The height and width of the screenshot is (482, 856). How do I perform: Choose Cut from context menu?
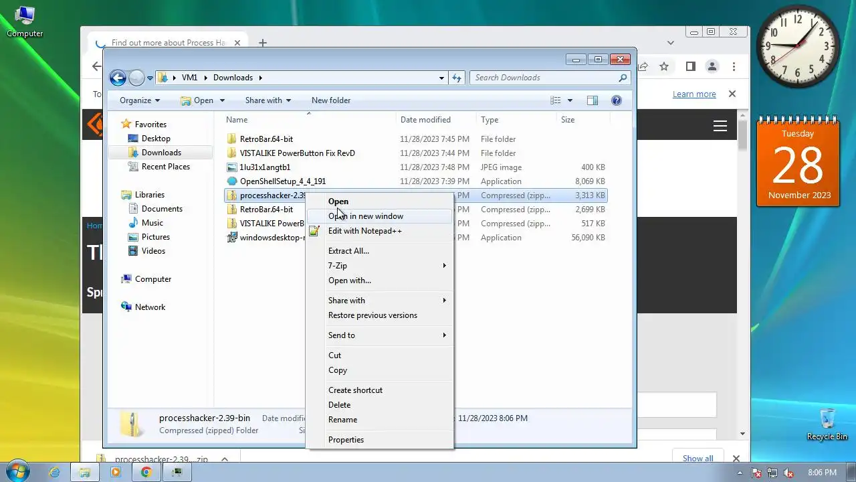tap(379, 355)
